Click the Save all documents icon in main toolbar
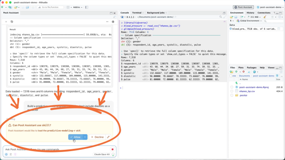 (x=28, y=7)
